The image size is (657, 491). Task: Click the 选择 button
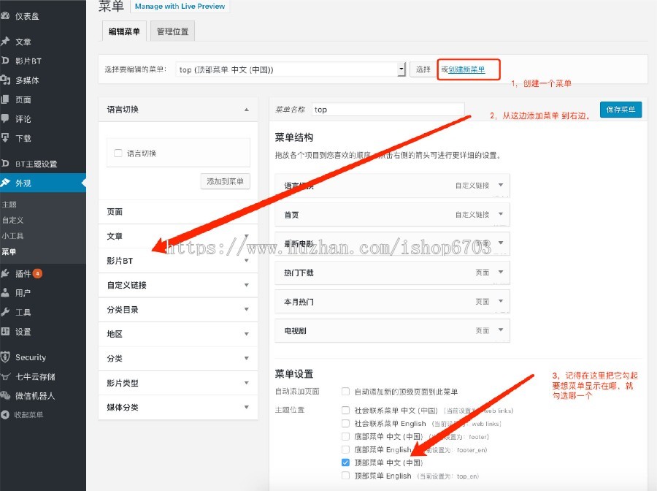point(423,69)
